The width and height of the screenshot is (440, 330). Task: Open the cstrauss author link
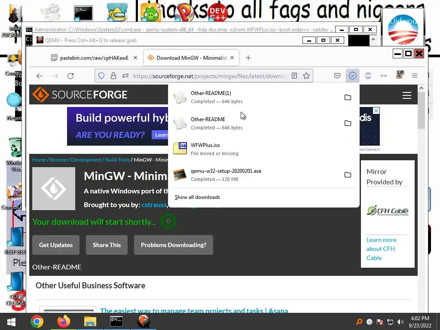pos(154,205)
